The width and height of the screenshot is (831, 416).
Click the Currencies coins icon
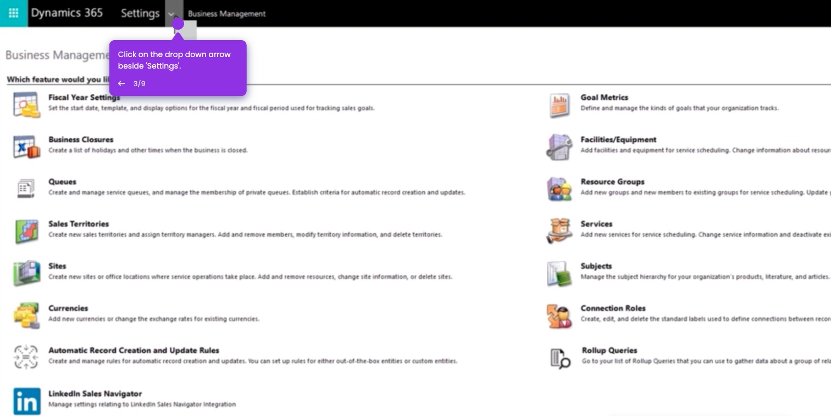(27, 316)
